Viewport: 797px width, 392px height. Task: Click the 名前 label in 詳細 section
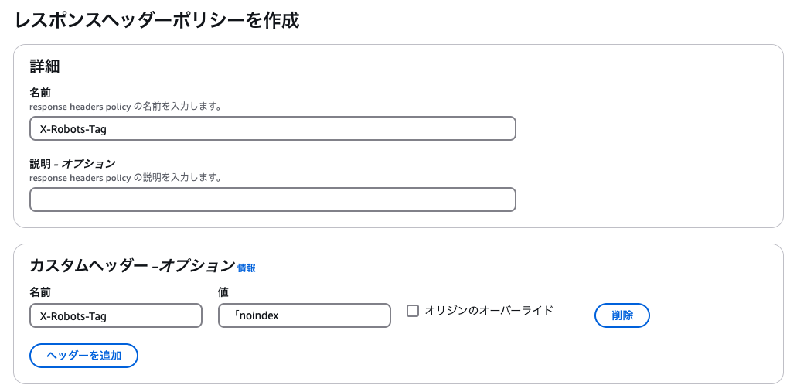tap(40, 93)
